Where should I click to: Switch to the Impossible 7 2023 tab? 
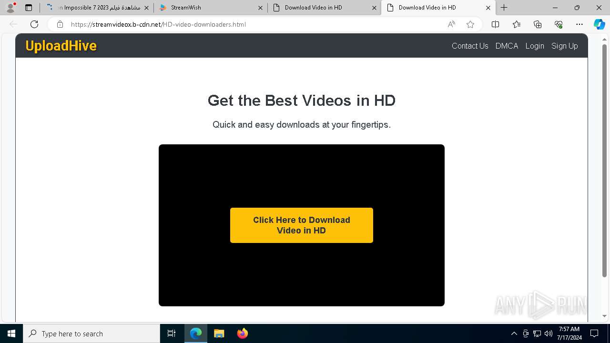click(x=97, y=8)
